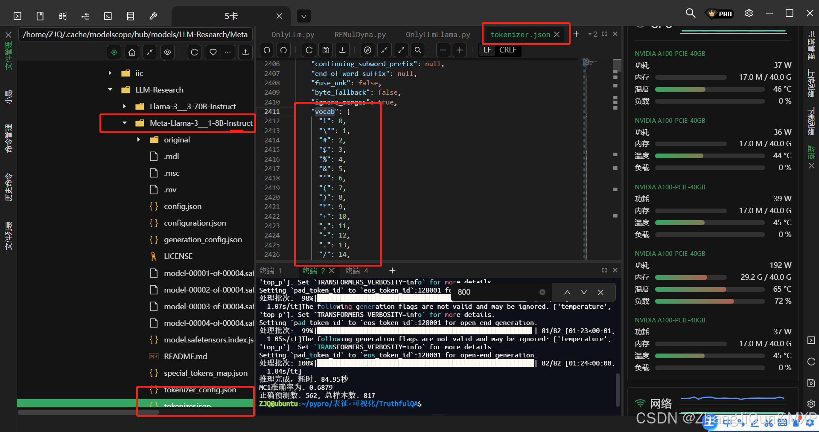Click the bookmark page icon in top toolbar
This screenshot has height=432, width=819.
(40, 16)
